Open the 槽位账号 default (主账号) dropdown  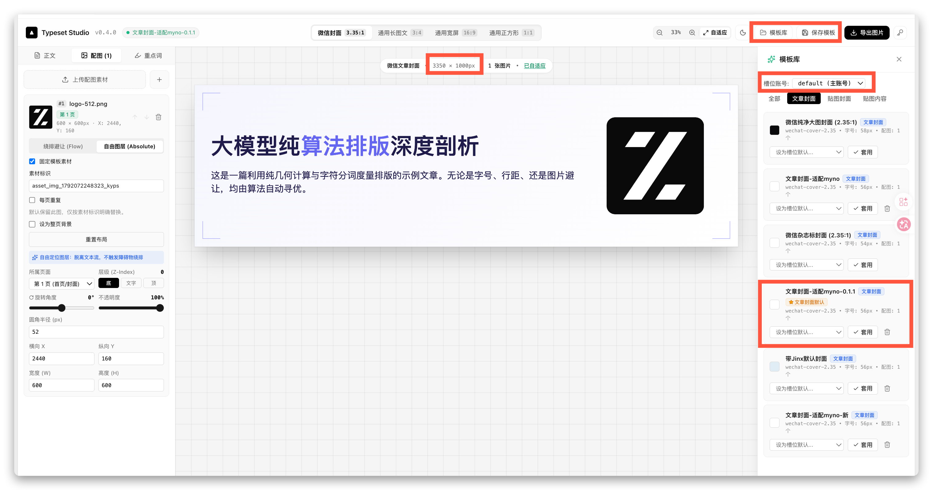tap(829, 83)
